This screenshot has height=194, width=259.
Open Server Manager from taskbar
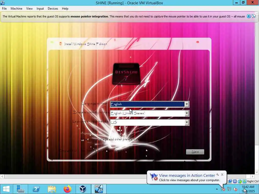[x=20, y=189]
